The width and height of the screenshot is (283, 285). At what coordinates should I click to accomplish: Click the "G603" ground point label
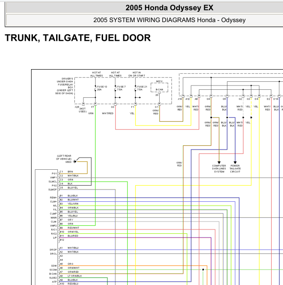point(68,162)
